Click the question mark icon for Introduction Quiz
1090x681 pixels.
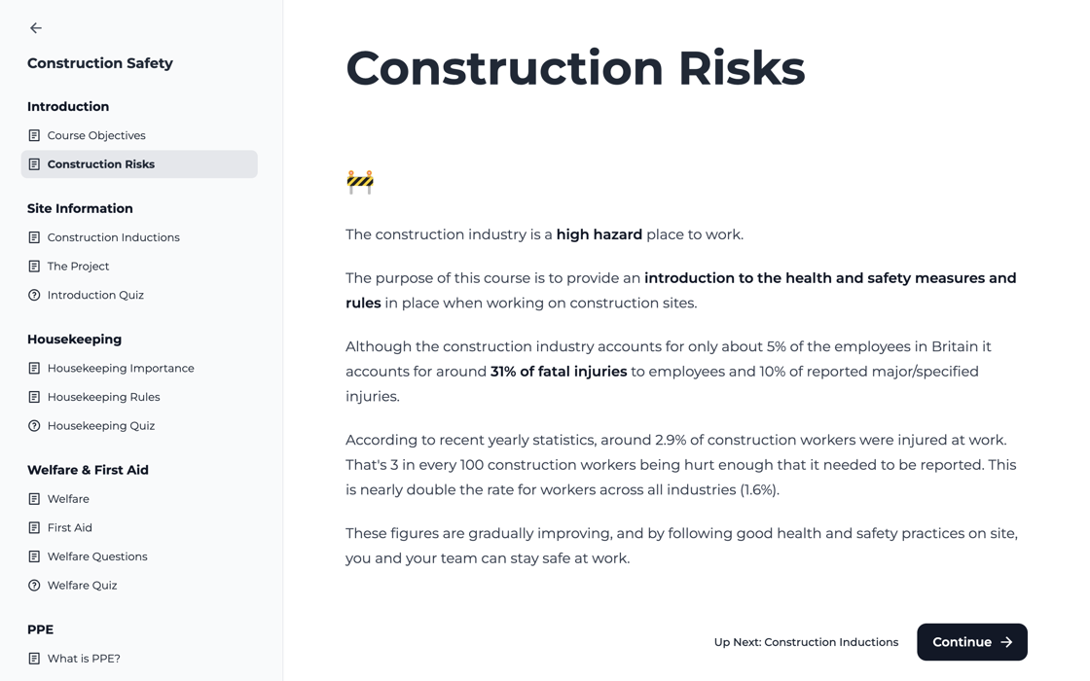[x=35, y=295]
